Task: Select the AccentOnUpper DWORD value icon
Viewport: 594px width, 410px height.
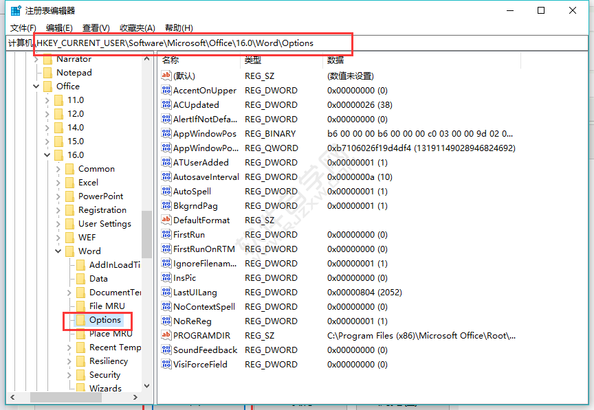Action: (165, 90)
